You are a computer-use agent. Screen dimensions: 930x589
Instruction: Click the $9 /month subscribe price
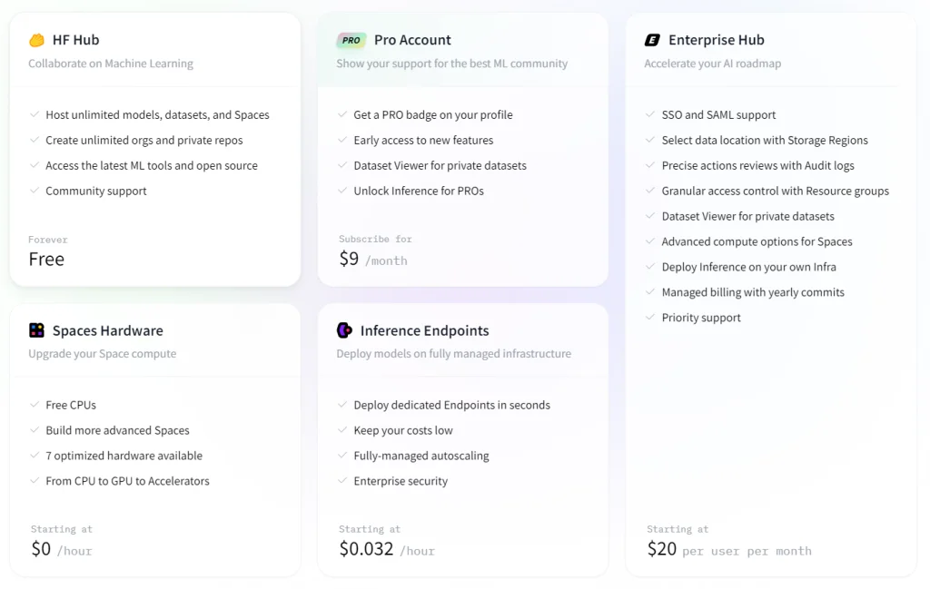[373, 259]
